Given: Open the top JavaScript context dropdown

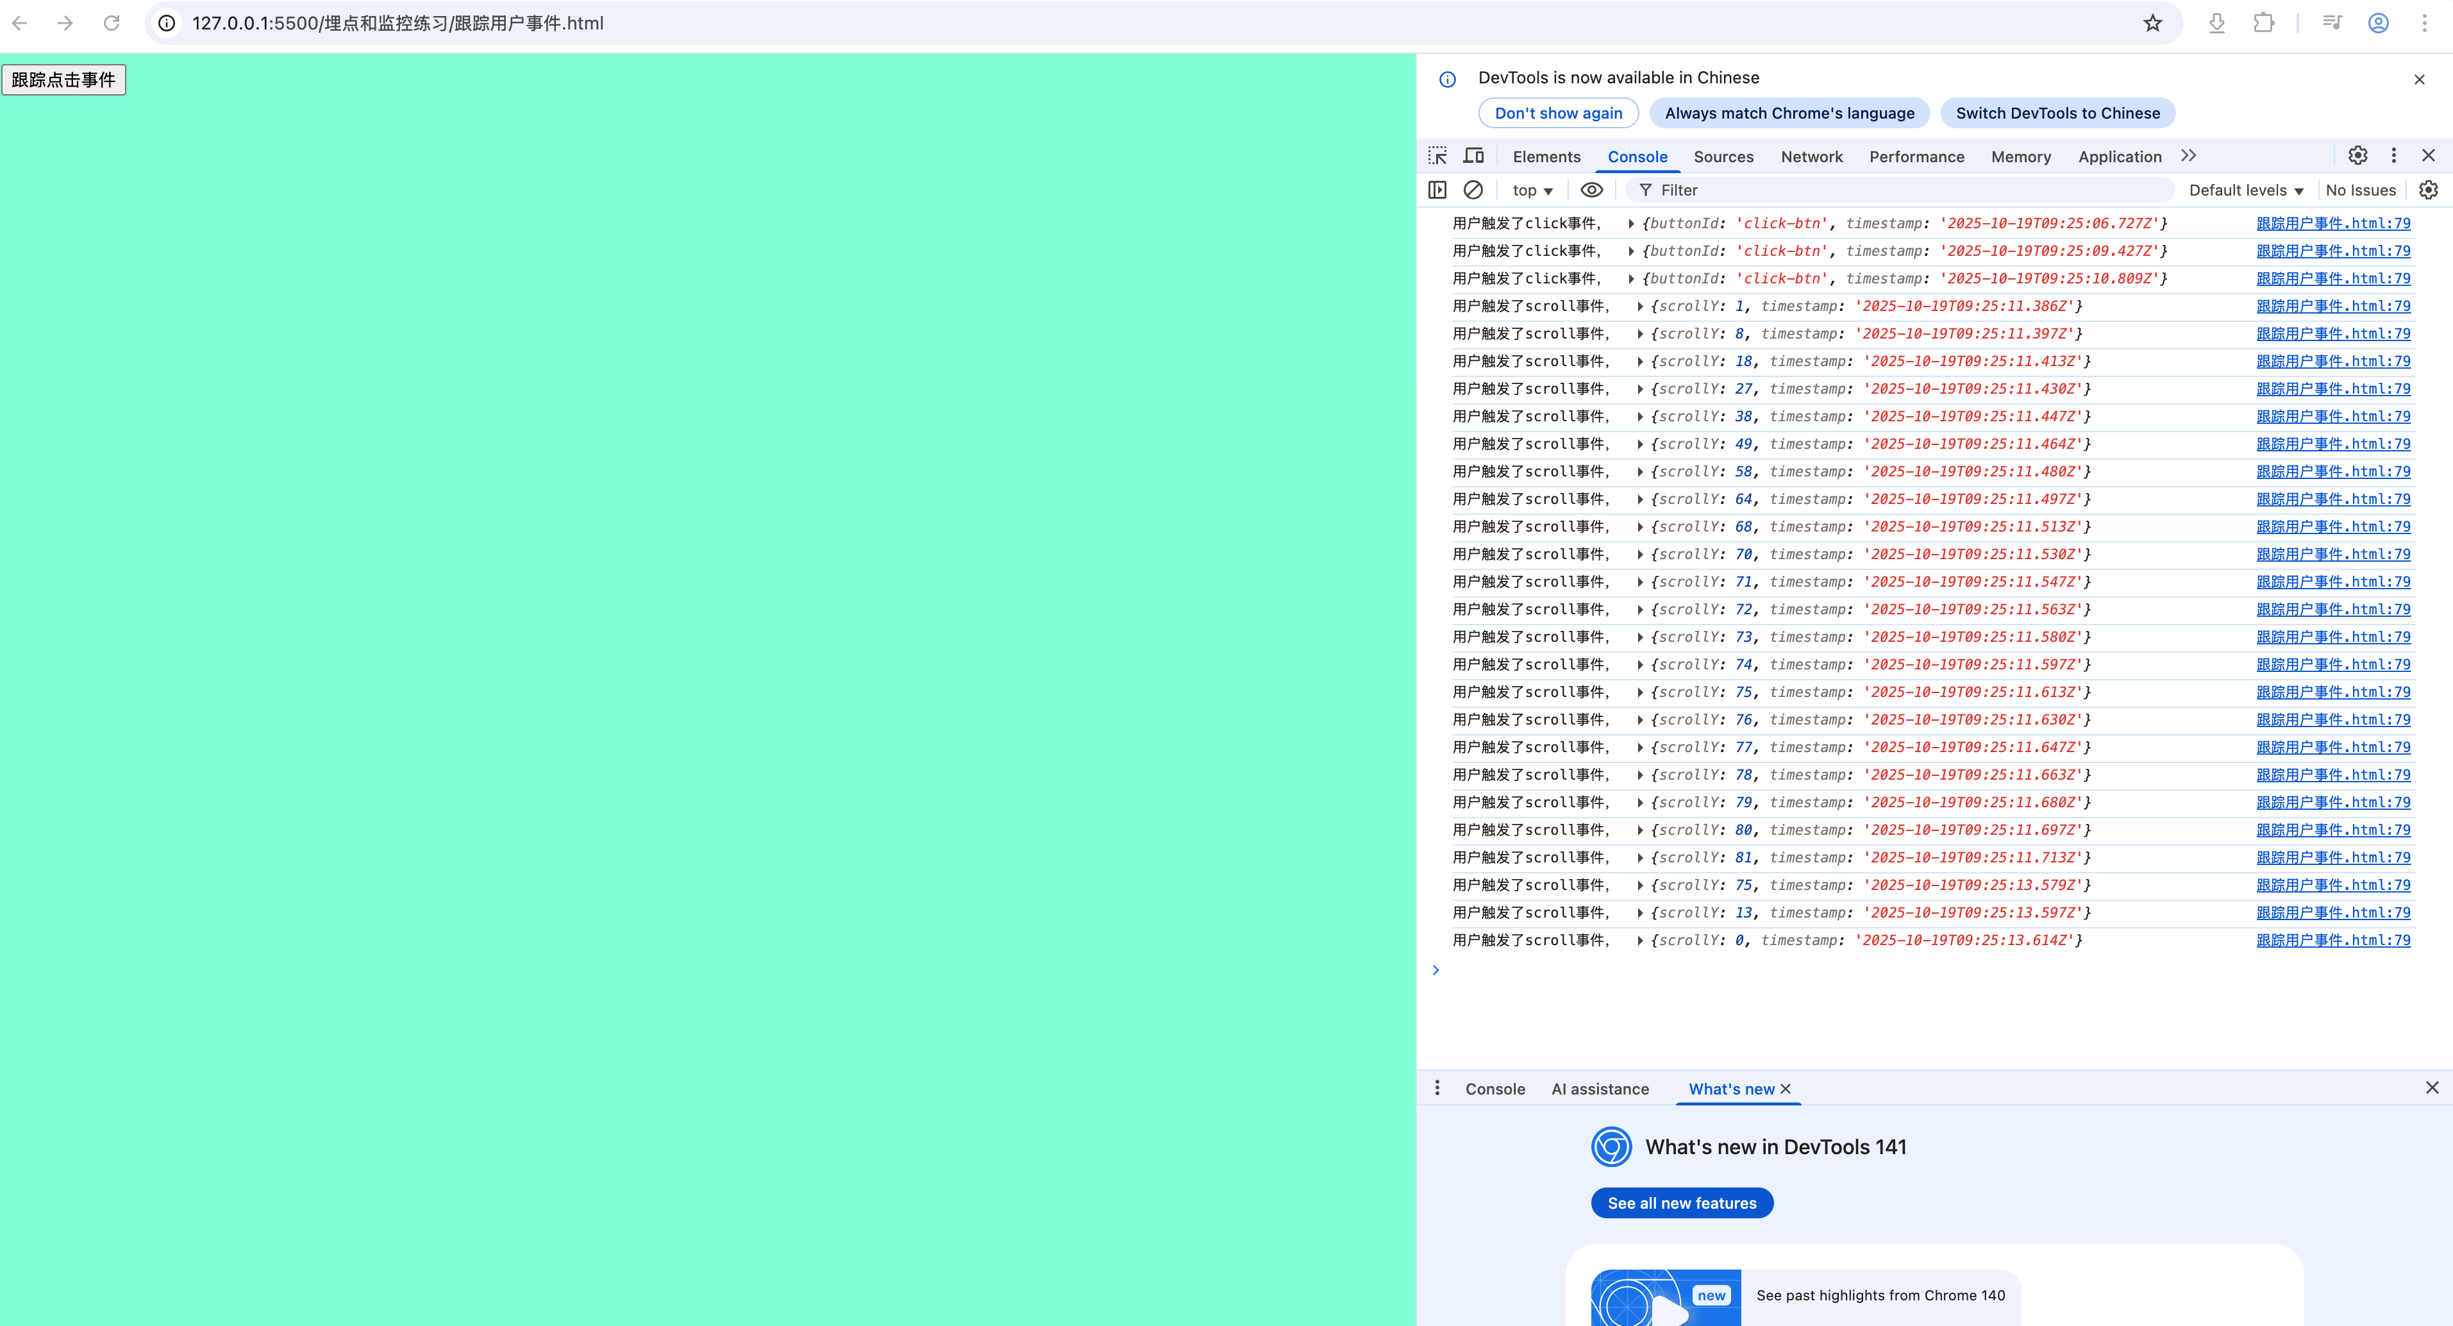Looking at the screenshot, I should [x=1532, y=190].
